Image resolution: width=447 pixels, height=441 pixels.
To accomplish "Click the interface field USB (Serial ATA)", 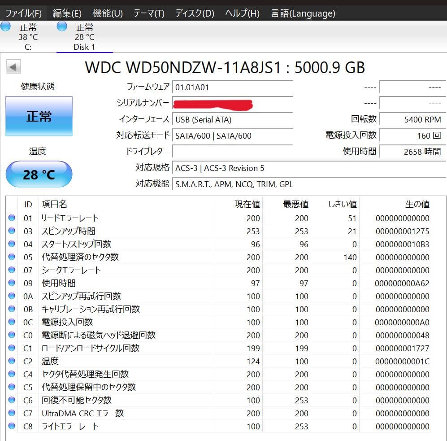I will tap(233, 119).
